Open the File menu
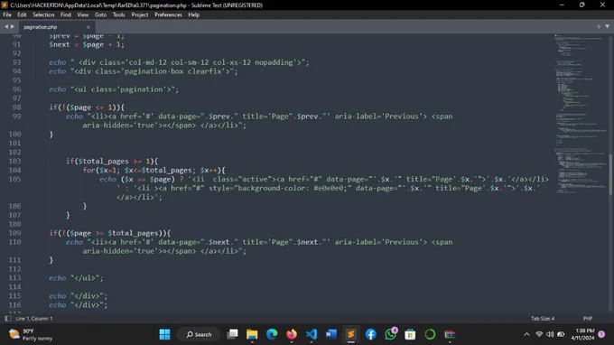The image size is (614, 345). 7,14
